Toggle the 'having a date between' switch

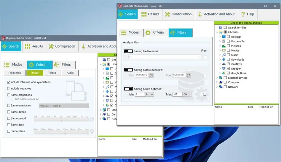(128, 70)
